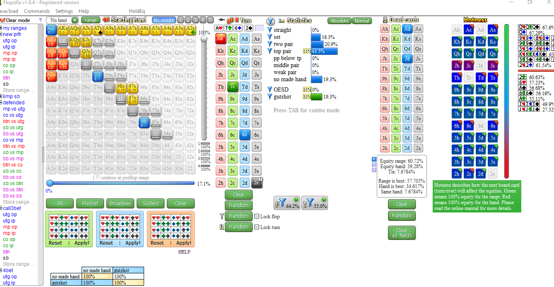Select weight preset button 1
This screenshot has width=554, height=287.
click(x=181, y=20)
